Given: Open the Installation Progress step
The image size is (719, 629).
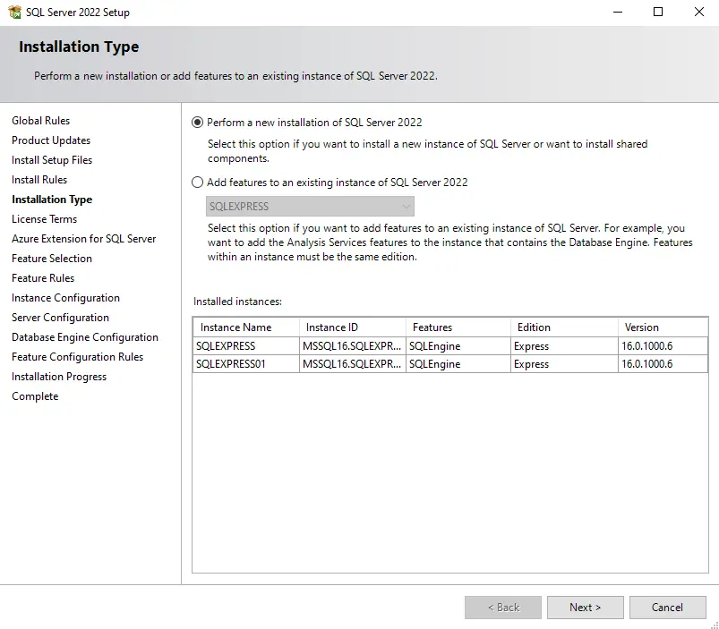Looking at the screenshot, I should point(59,377).
